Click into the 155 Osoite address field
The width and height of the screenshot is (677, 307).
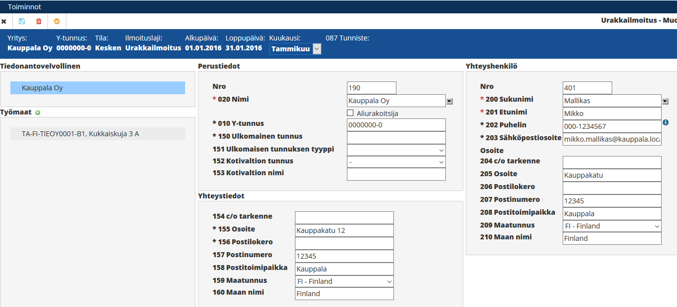click(x=344, y=230)
